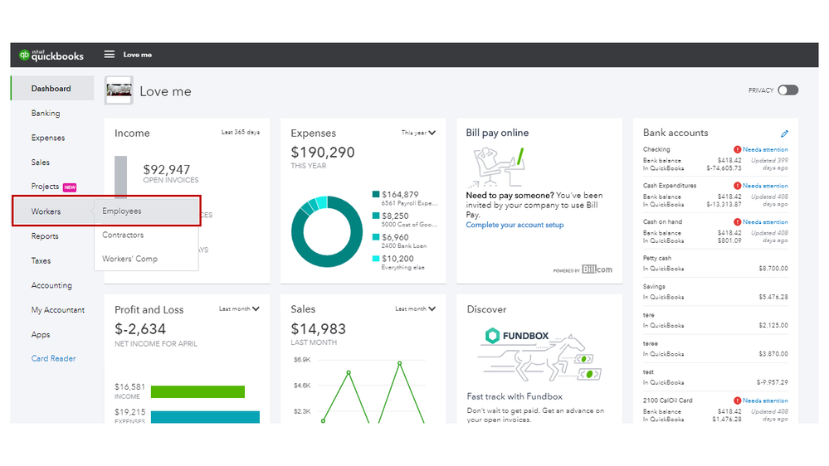The image size is (829, 466).
Task: Click the Bill pay illustration
Action: pos(496,167)
